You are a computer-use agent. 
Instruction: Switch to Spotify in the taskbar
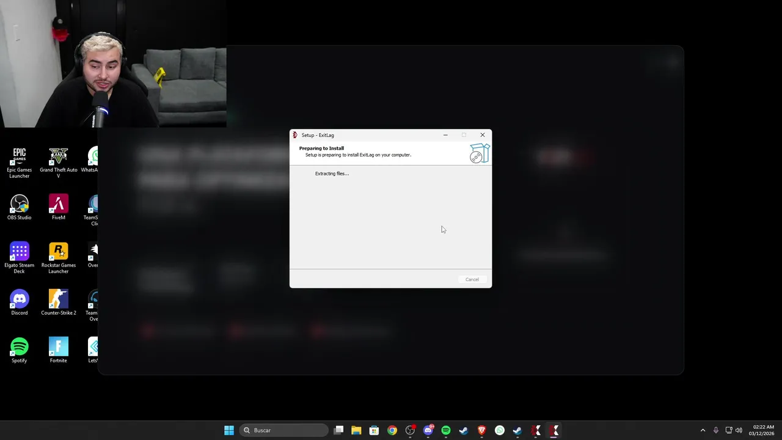tap(446, 430)
